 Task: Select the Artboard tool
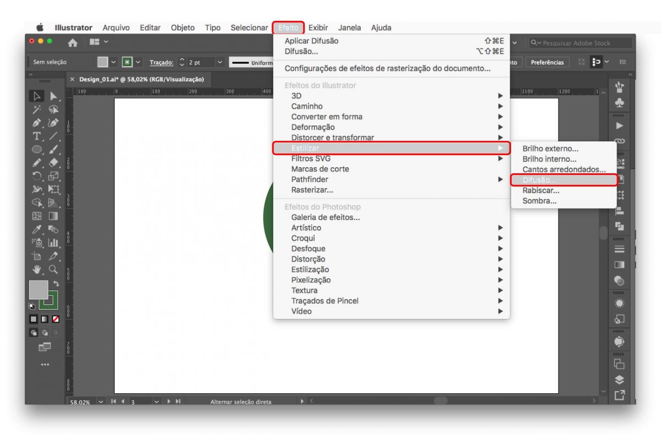(x=37, y=256)
